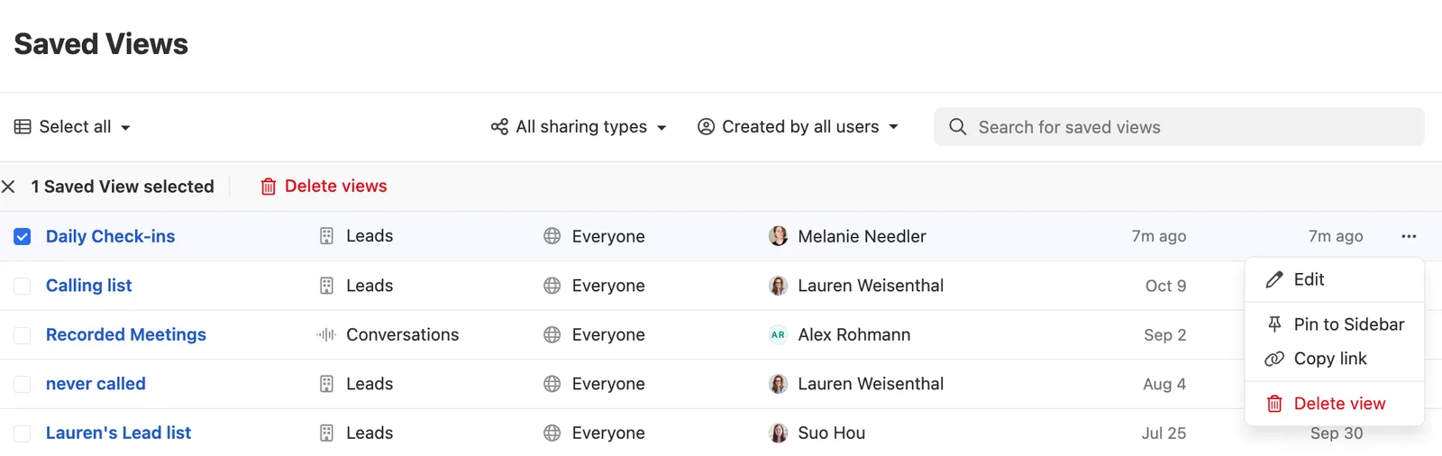1442x456 pixels.
Task: Click the three-dots menu on Daily Check-ins row
Action: point(1409,236)
